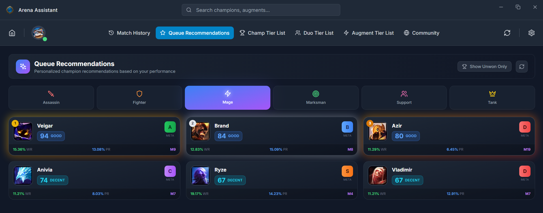Click Ryze's M4 mastery label
Screen dimensions: 543x213
coord(350,194)
